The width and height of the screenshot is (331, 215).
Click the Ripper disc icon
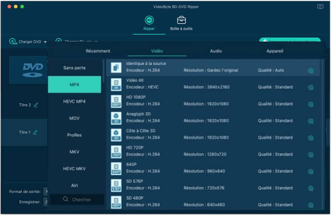tap(149, 20)
